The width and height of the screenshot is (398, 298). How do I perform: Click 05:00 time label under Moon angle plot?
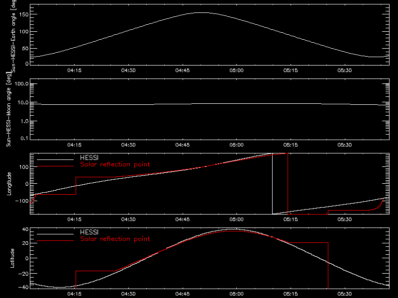coord(237,145)
